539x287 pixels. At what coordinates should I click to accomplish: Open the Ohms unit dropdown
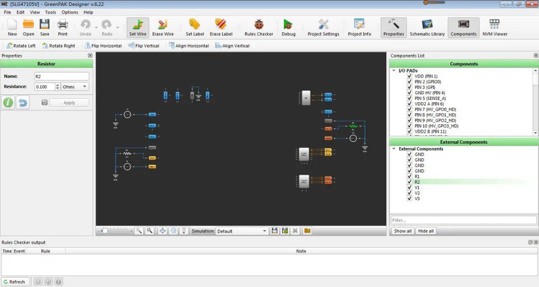coord(75,87)
